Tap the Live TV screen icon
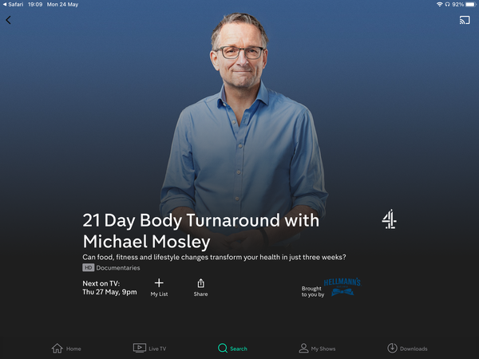The height and width of the screenshot is (359, 479). [x=139, y=348]
